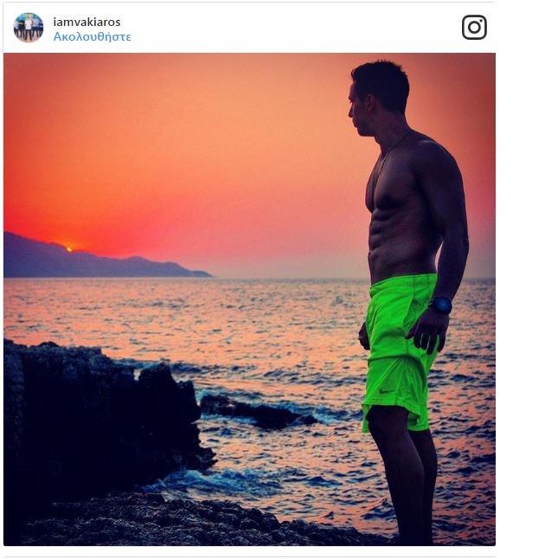Image resolution: width=545 pixels, height=559 pixels.
Task: Click the setting sun behind the mountain
Action: (x=69, y=249)
